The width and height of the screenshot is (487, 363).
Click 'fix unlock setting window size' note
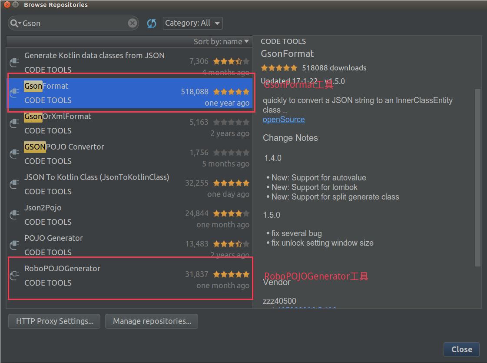[322, 243]
